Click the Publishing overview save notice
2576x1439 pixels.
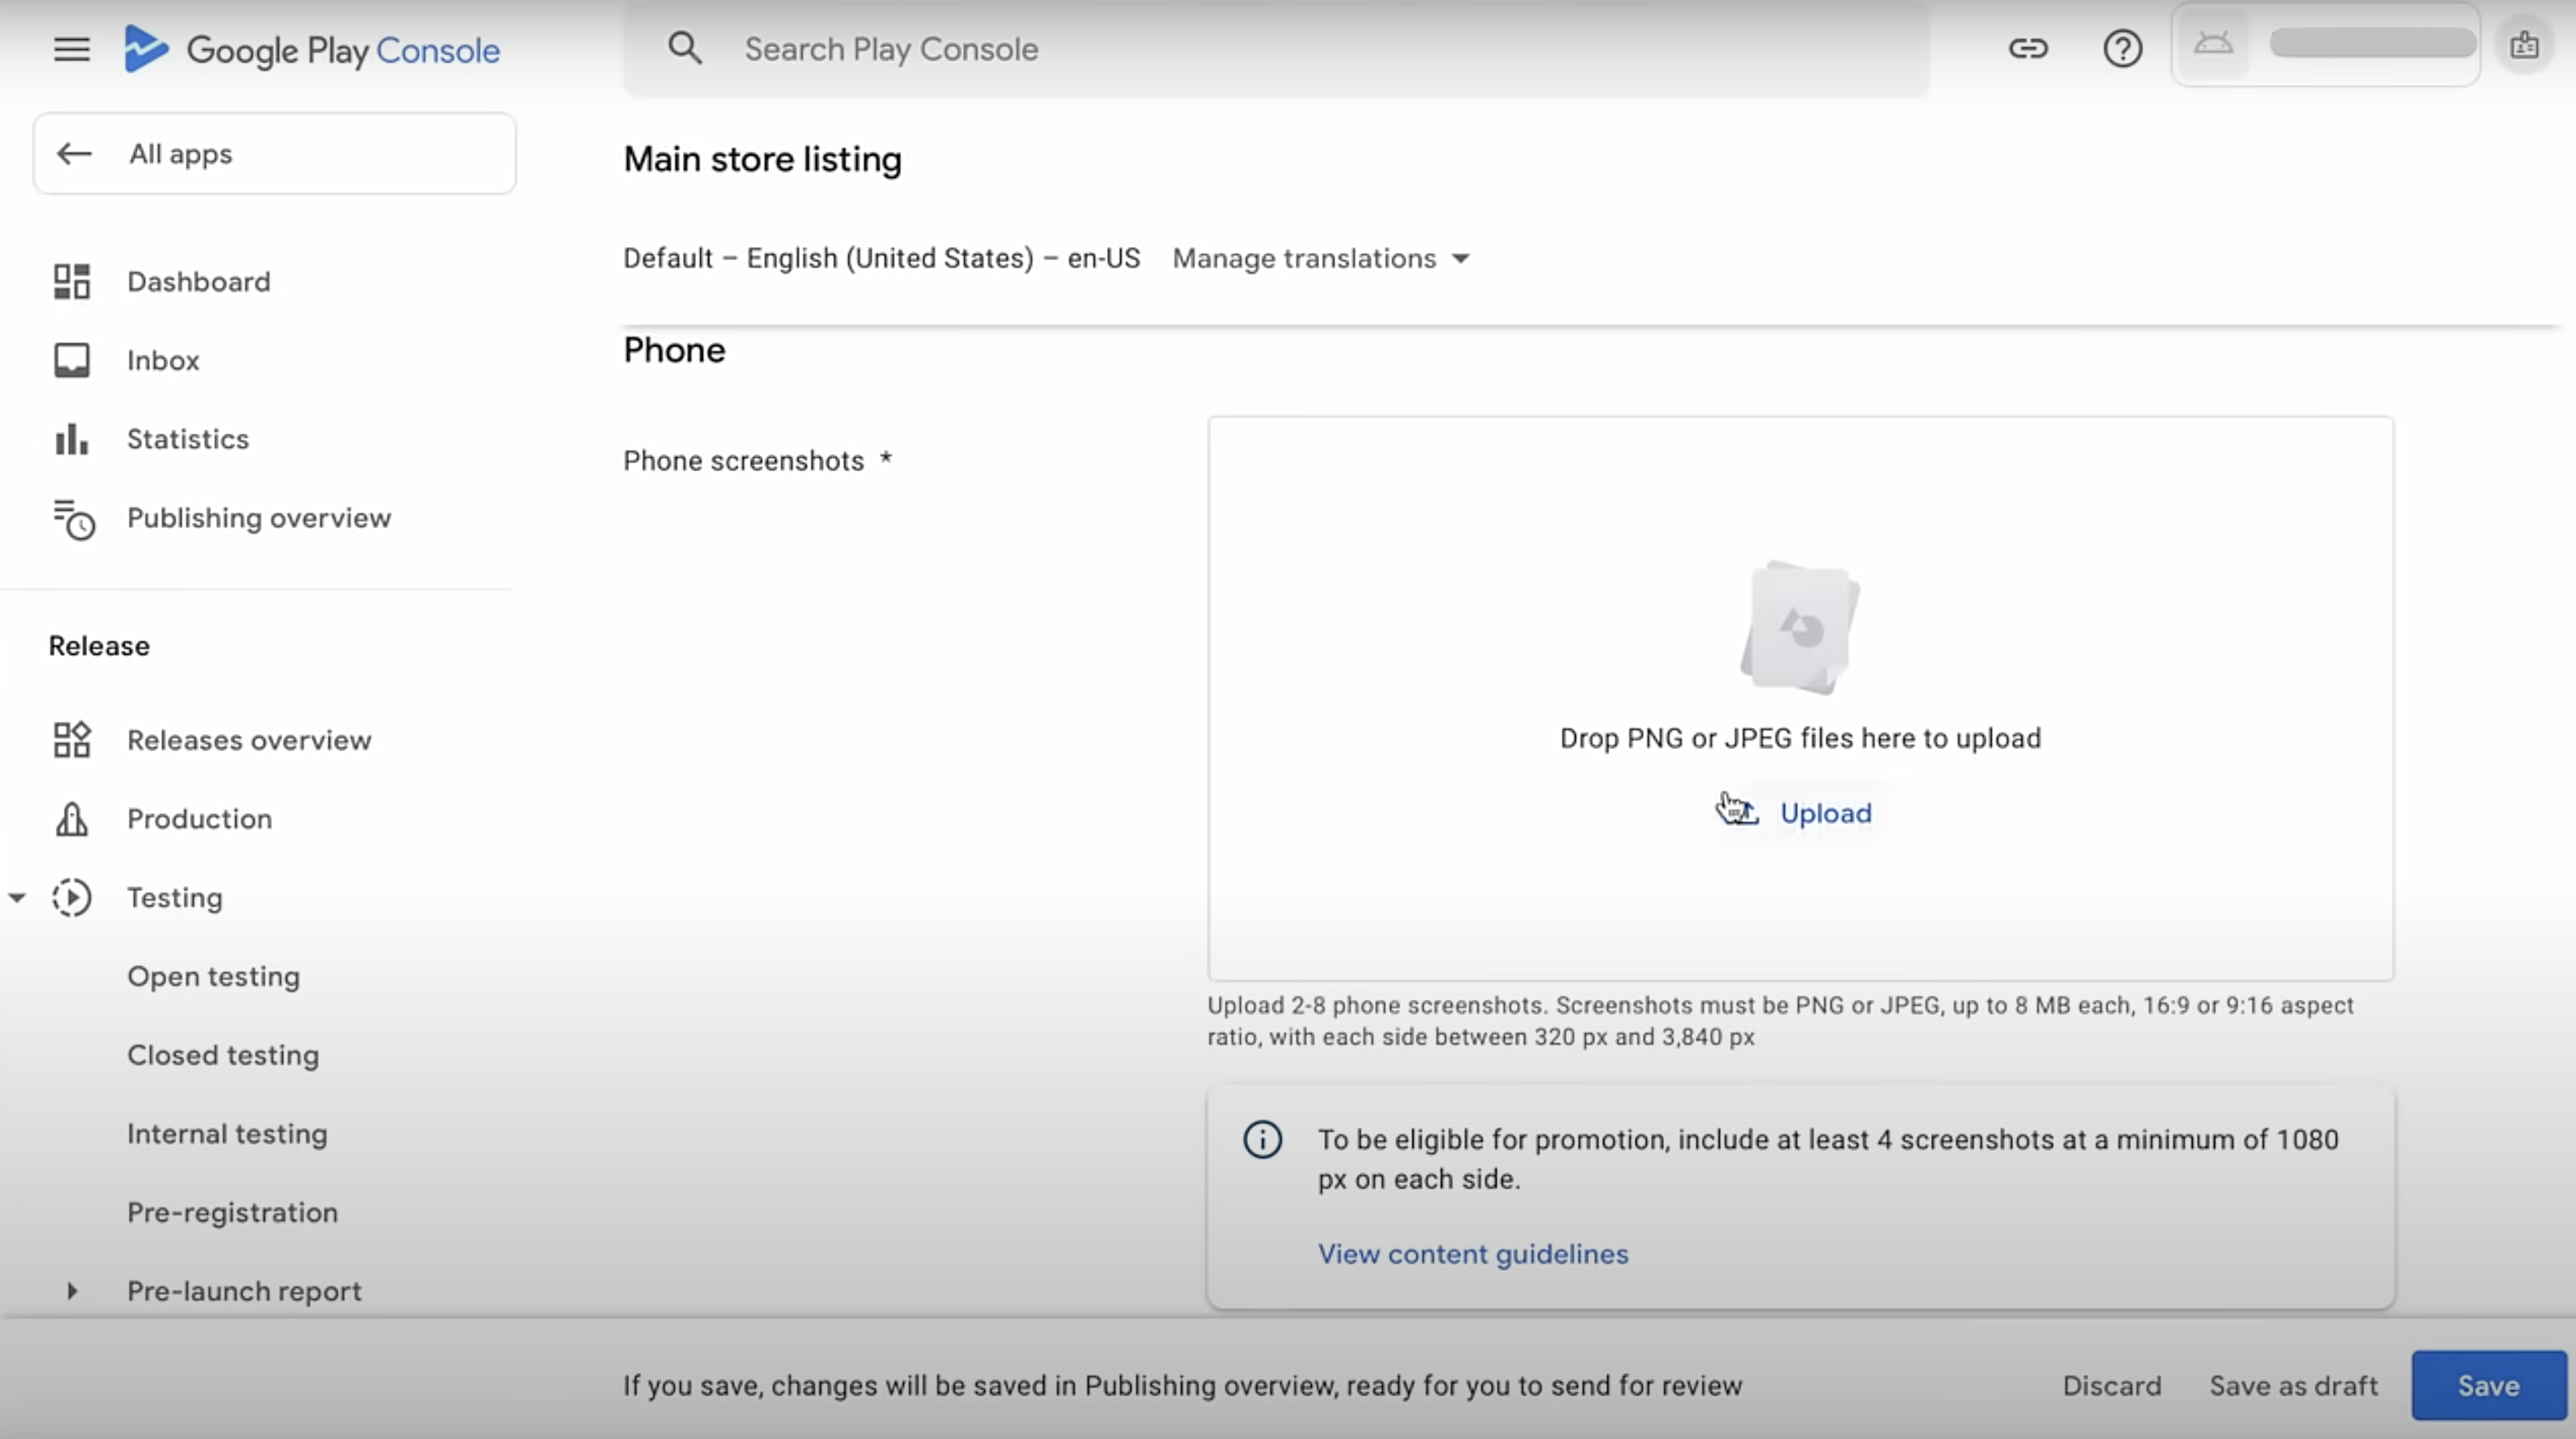tap(1182, 1386)
